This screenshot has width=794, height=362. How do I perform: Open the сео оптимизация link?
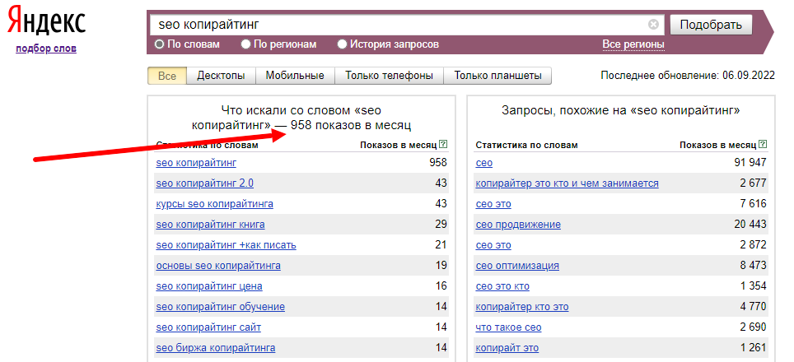tap(517, 266)
